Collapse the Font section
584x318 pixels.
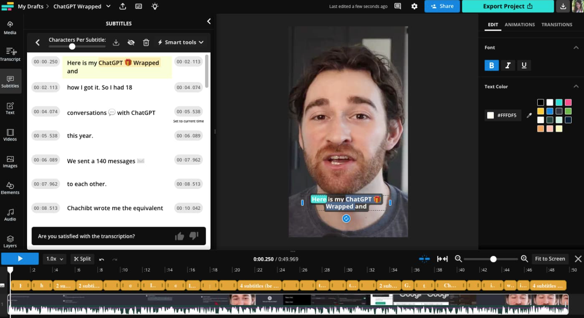pyautogui.click(x=576, y=47)
